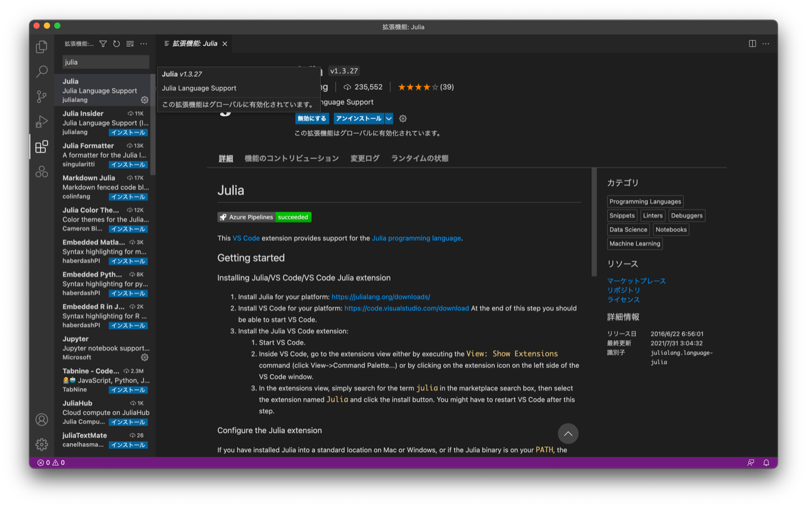Close the Julia extension tab
The height and width of the screenshot is (507, 807).
(225, 44)
